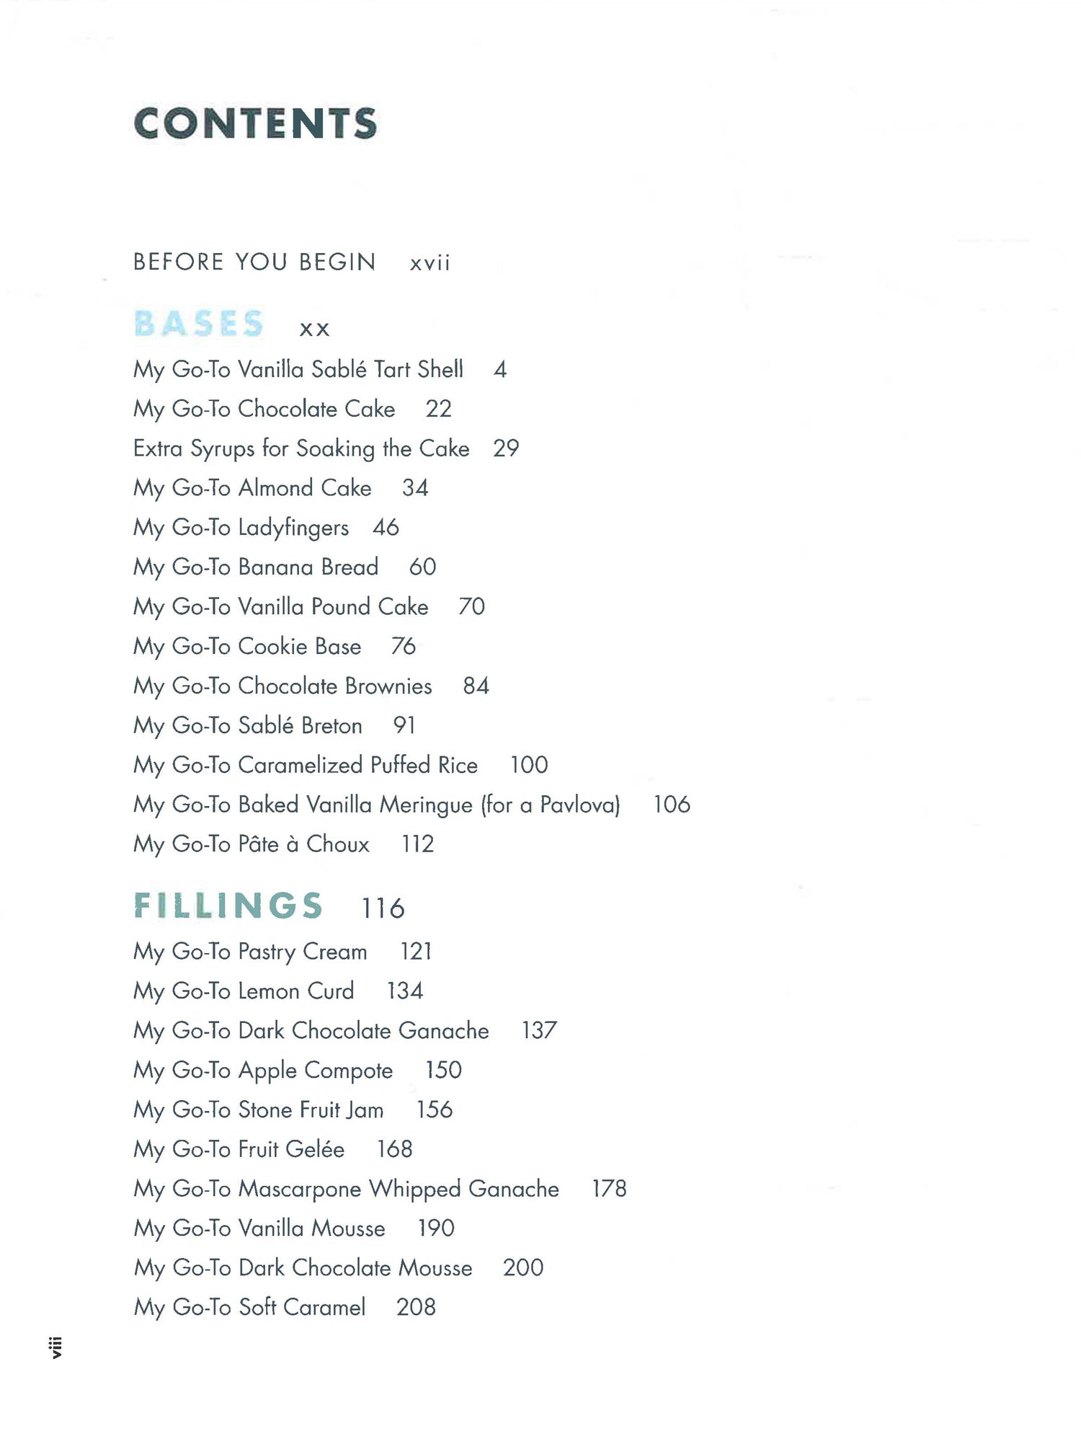
Task: Click Extra Syrups for Soaking the Cake
Action: pyautogui.click(x=301, y=448)
